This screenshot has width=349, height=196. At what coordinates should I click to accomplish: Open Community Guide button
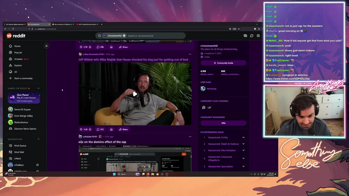click(223, 63)
